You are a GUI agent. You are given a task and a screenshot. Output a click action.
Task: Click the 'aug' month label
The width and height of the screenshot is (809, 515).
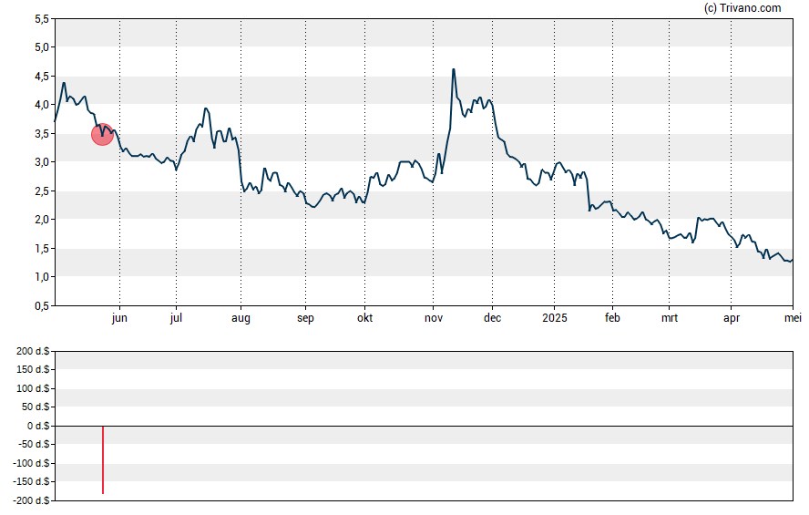241,318
